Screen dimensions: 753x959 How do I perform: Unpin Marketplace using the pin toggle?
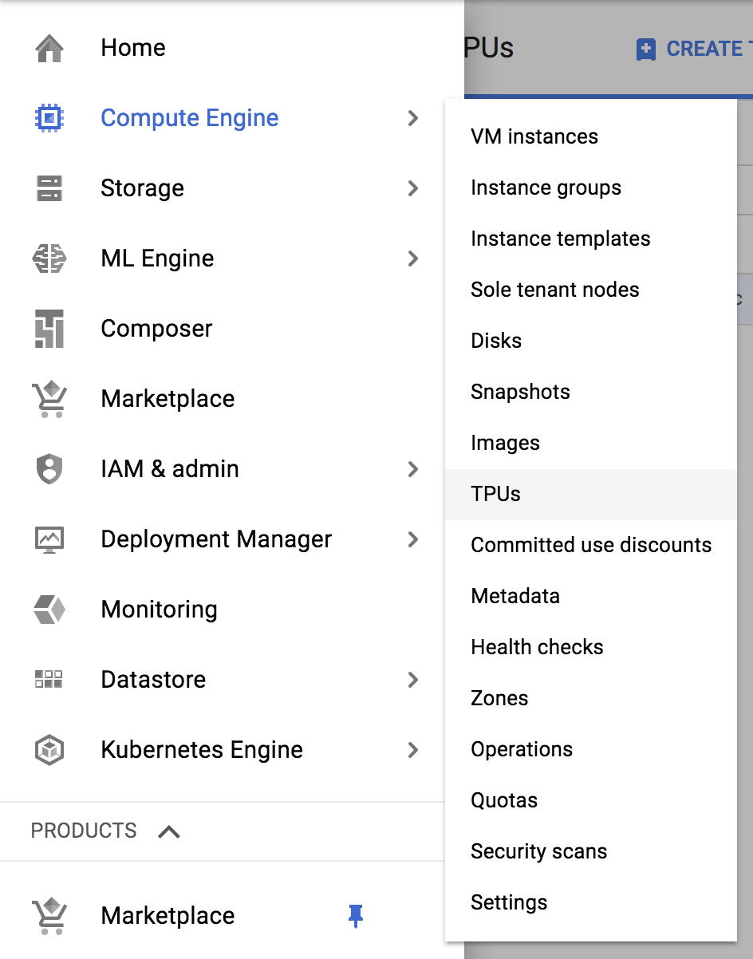(x=356, y=916)
